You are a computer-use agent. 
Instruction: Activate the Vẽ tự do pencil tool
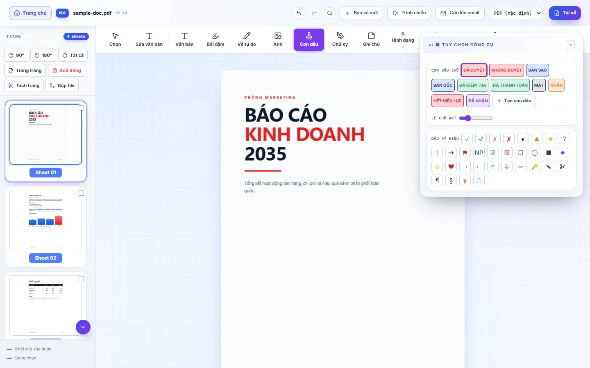click(247, 40)
